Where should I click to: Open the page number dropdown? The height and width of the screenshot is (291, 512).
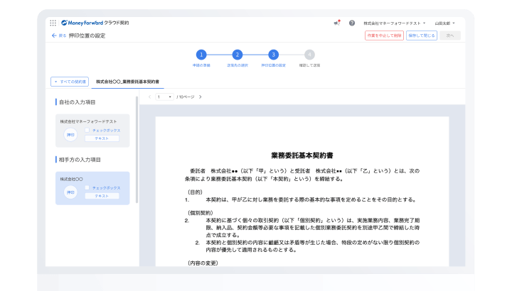pyautogui.click(x=164, y=97)
